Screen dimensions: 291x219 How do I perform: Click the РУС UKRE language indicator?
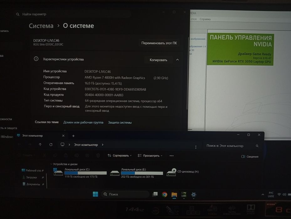pyautogui.click(x=271, y=195)
